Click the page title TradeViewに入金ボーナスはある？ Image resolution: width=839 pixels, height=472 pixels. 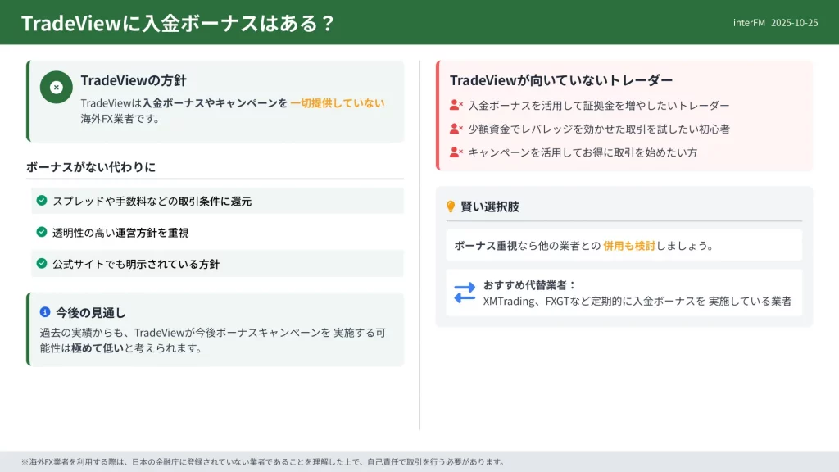click(178, 23)
